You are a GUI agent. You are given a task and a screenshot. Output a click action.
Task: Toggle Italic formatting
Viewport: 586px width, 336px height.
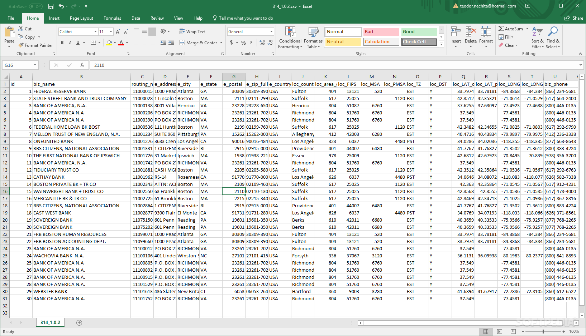pos(70,43)
